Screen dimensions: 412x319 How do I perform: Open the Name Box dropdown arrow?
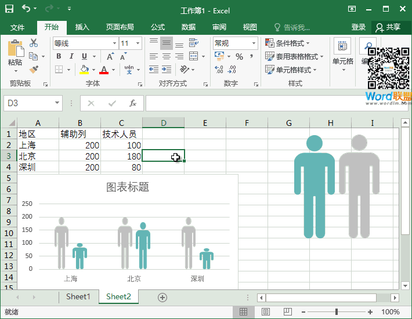pyautogui.click(x=57, y=103)
